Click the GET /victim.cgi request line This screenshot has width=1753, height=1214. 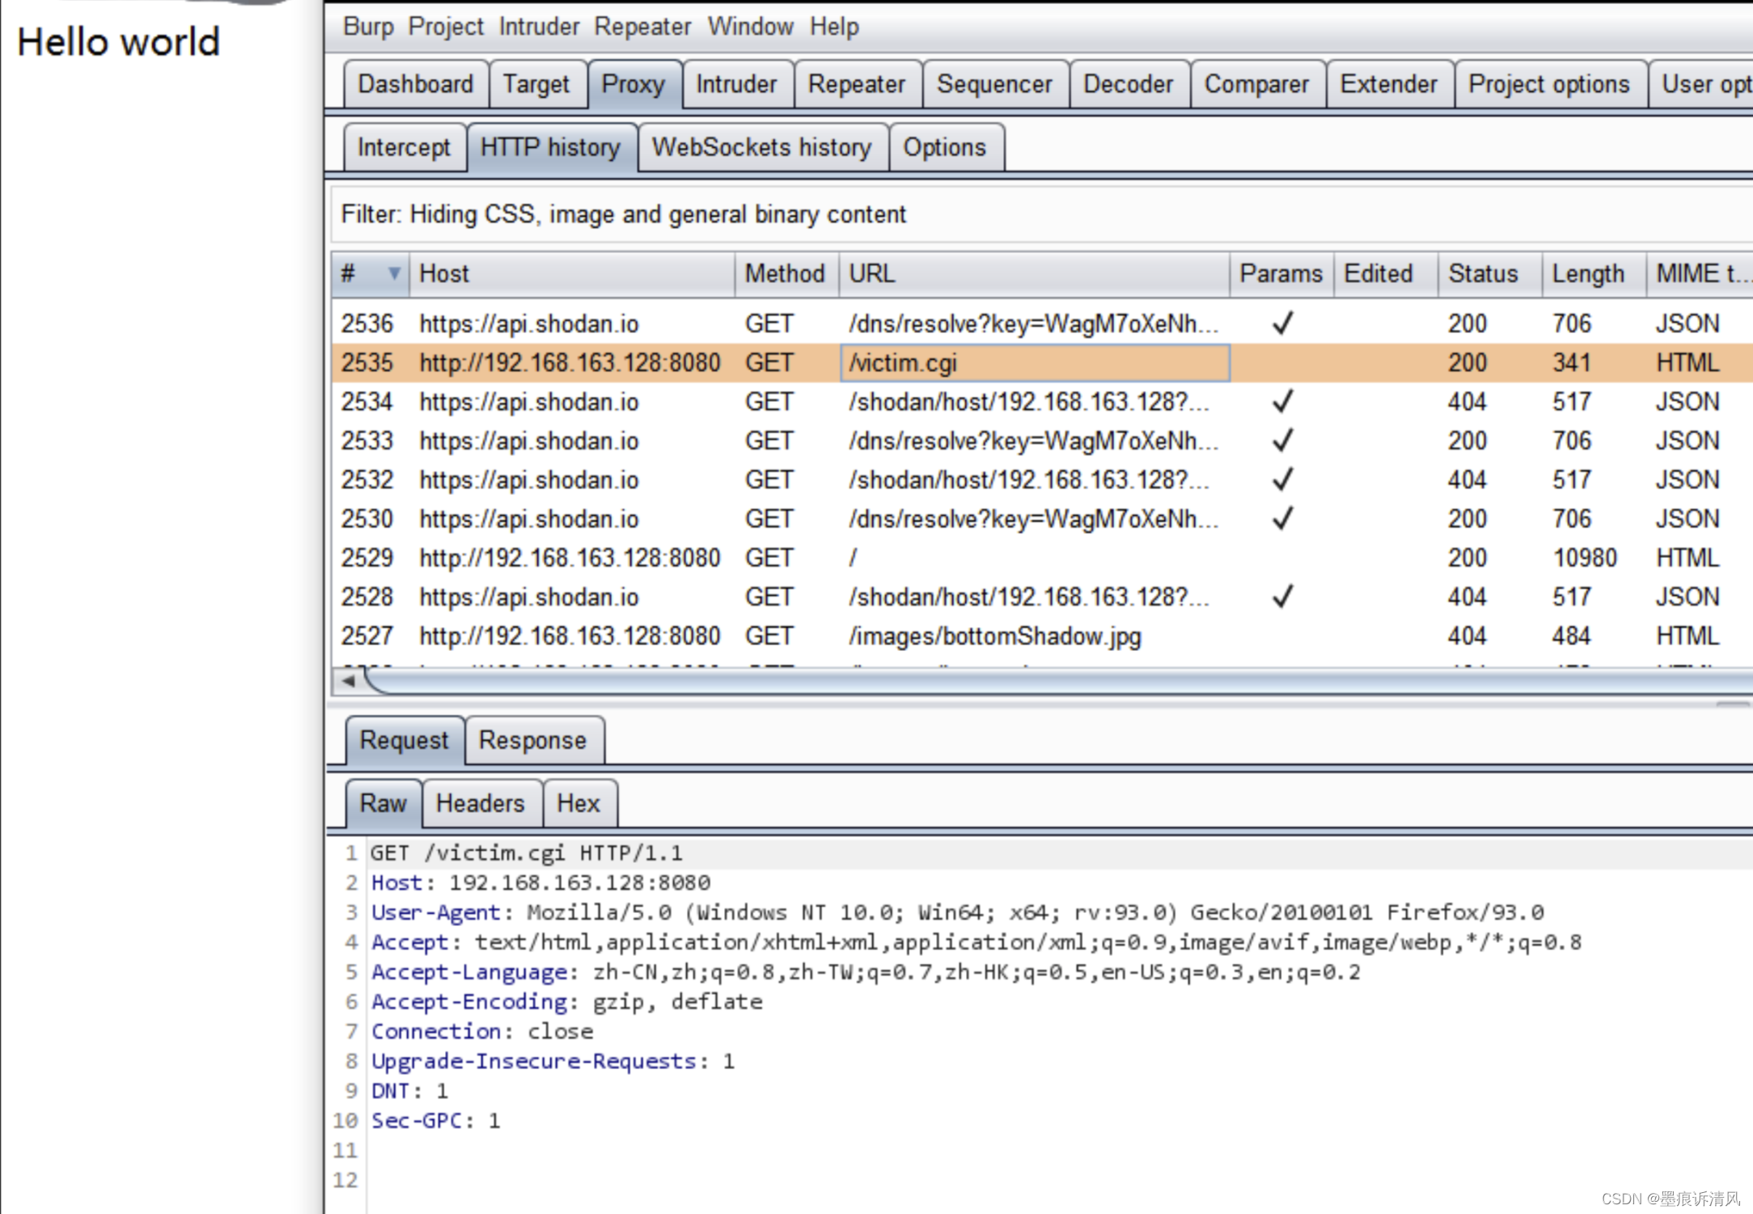click(527, 853)
